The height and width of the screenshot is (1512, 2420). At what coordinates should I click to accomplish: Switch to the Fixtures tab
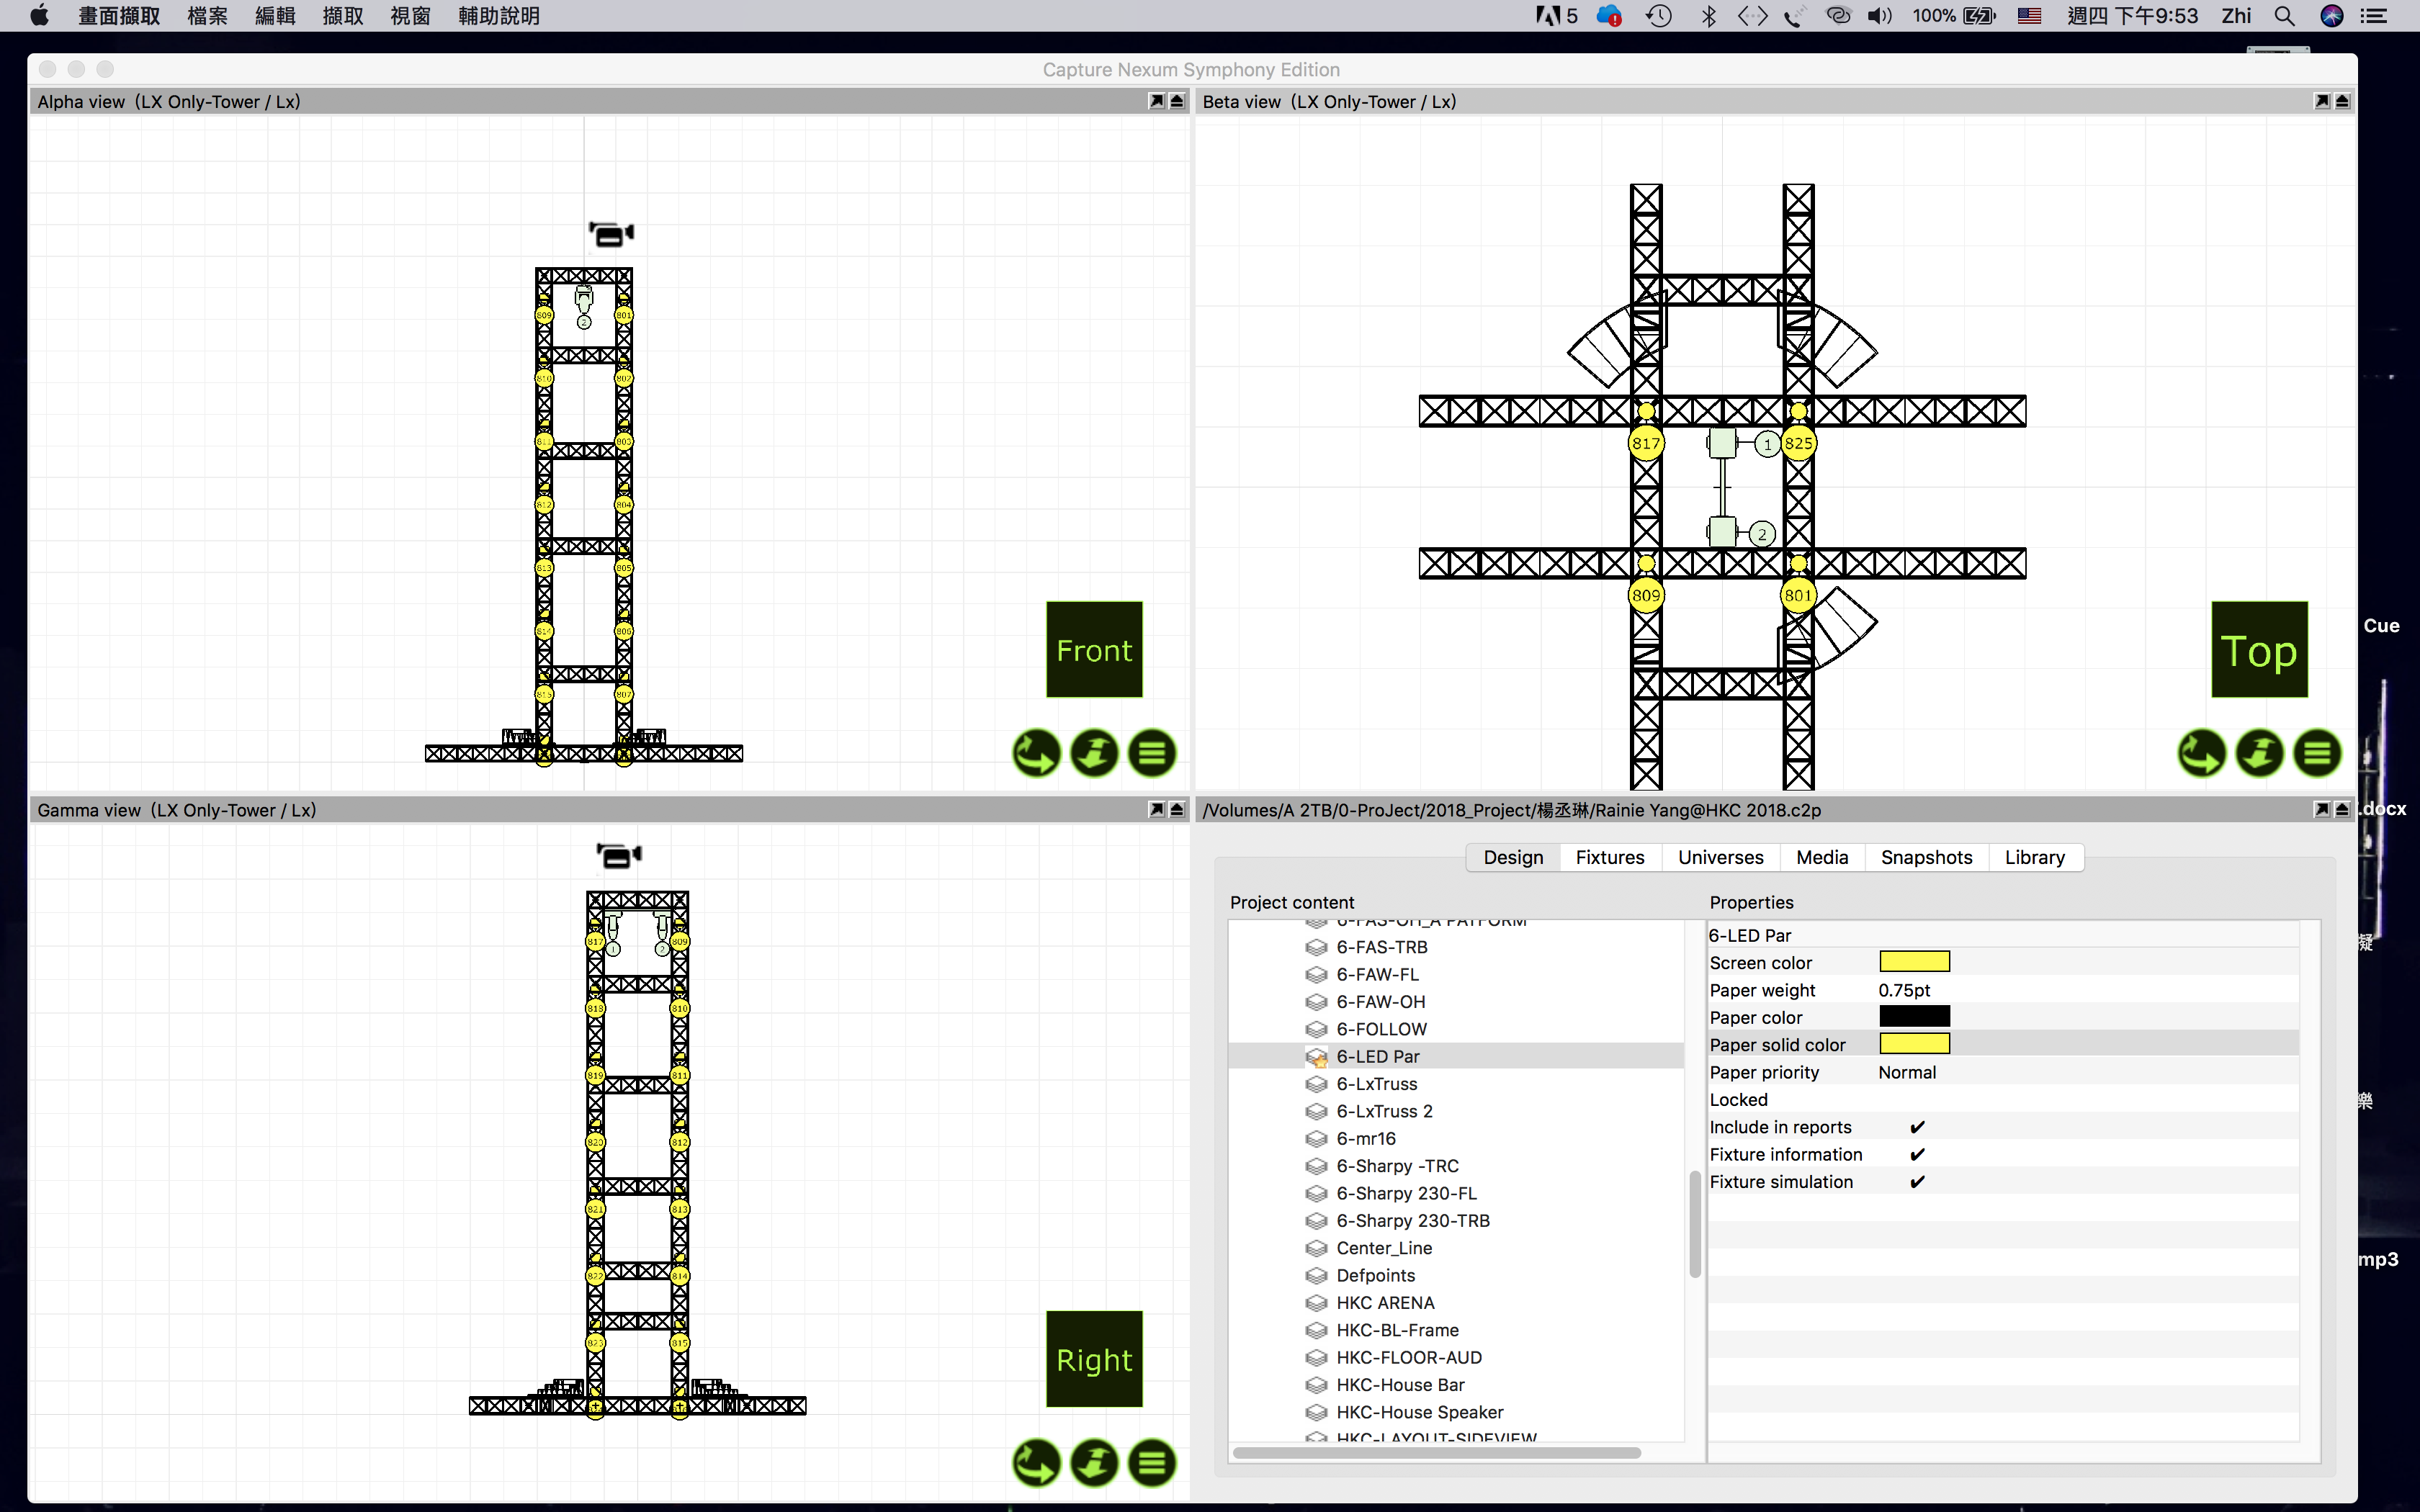[1610, 857]
